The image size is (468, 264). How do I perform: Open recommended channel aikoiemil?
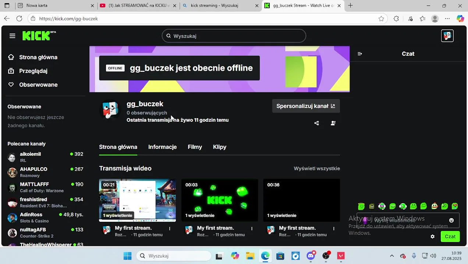(45, 157)
